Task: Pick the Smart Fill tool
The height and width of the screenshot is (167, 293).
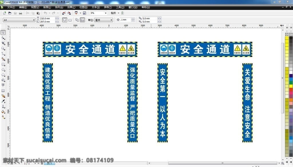Action: [3, 59]
